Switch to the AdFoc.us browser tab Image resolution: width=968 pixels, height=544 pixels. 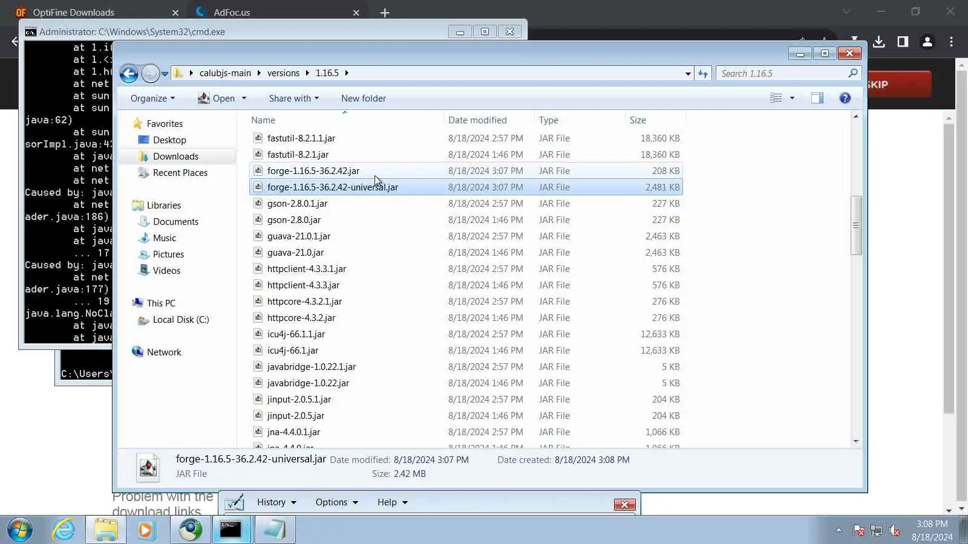click(278, 12)
